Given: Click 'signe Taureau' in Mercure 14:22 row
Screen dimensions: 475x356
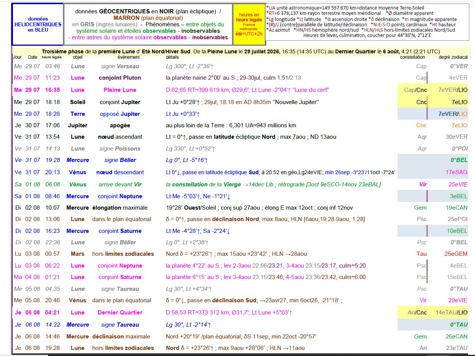Looking at the screenshot, I should point(120,325).
